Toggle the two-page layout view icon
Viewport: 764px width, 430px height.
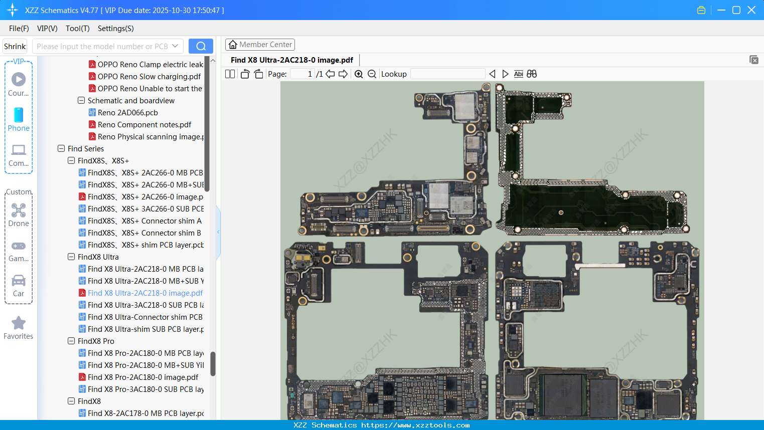230,74
